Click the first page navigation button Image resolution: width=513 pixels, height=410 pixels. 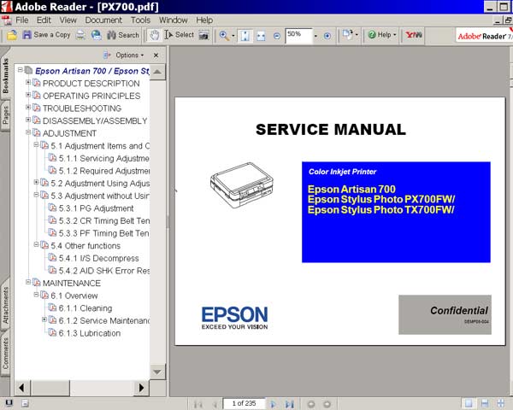point(198,404)
